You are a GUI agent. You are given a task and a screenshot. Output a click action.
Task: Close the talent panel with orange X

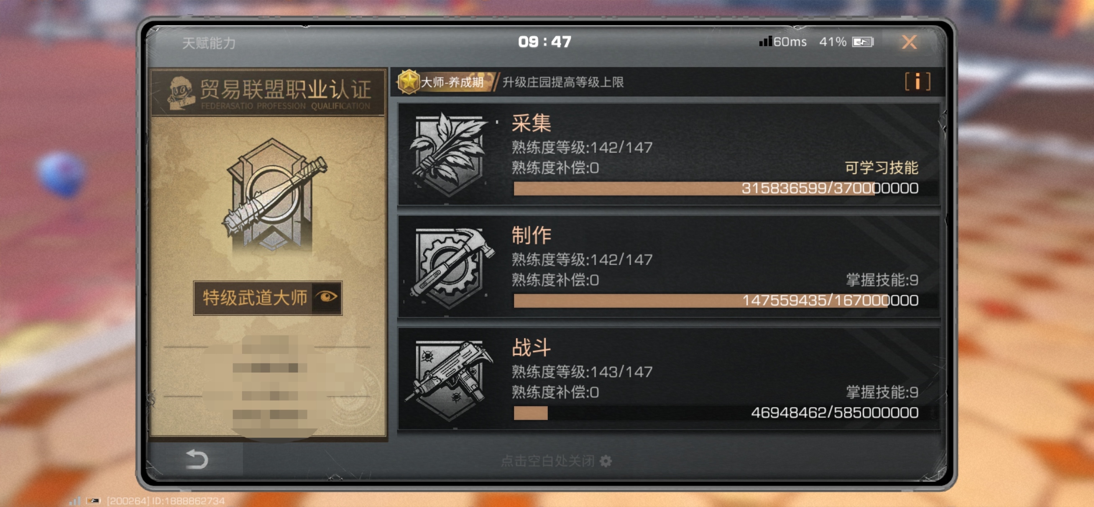pyautogui.click(x=909, y=42)
